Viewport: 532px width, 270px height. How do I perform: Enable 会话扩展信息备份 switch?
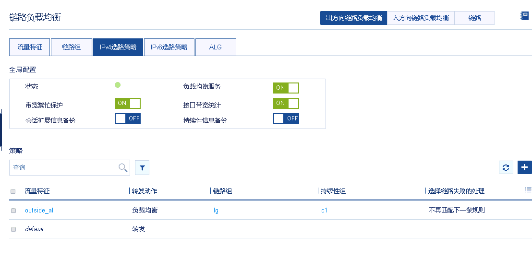pyautogui.click(x=127, y=118)
